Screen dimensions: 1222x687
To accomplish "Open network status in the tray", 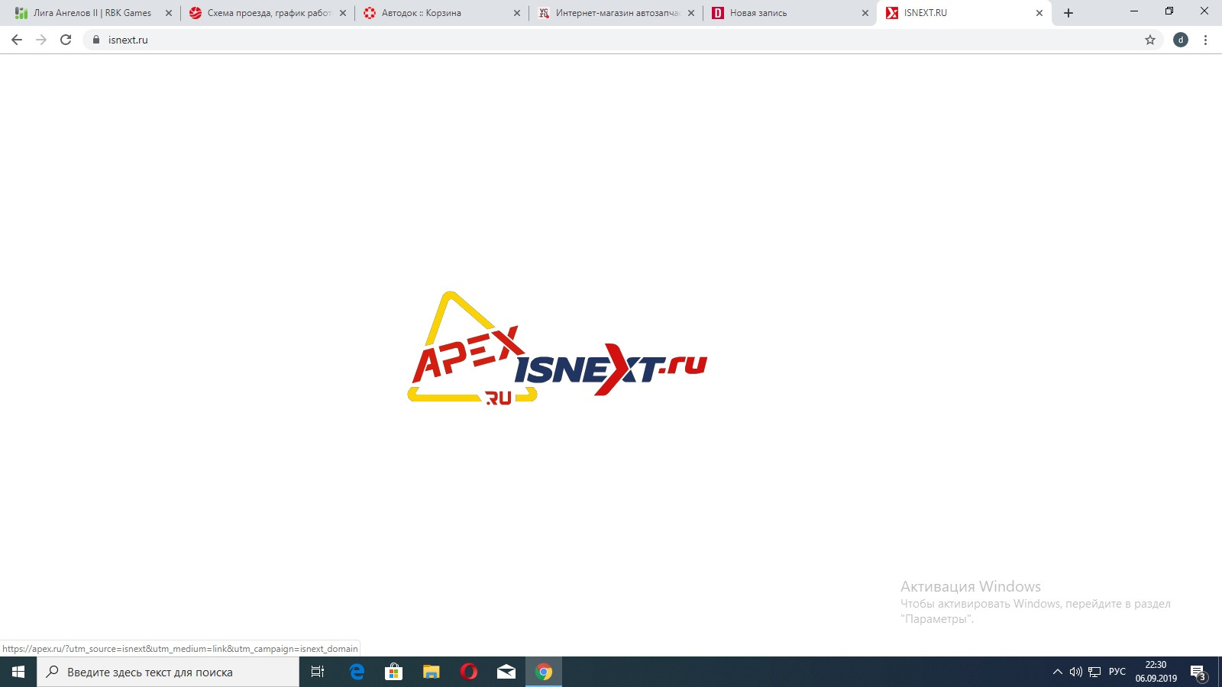I will pos(1094,672).
